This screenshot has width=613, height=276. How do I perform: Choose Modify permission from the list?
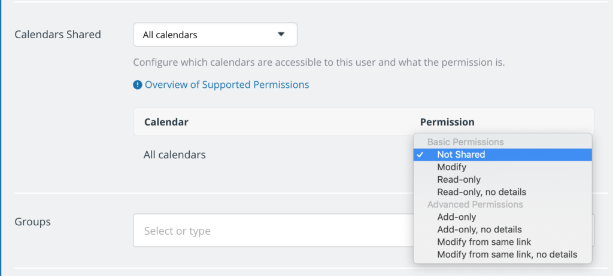click(503, 167)
